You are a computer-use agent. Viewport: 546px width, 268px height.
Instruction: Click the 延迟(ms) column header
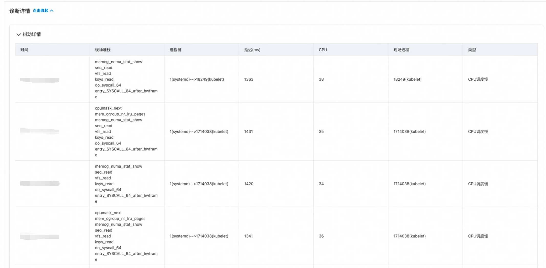(252, 50)
